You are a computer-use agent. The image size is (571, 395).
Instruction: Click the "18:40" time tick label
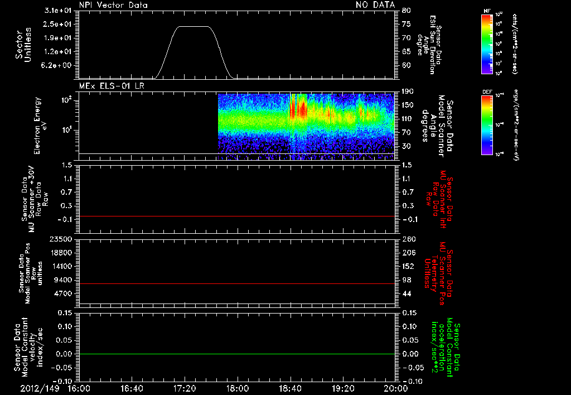click(x=290, y=388)
